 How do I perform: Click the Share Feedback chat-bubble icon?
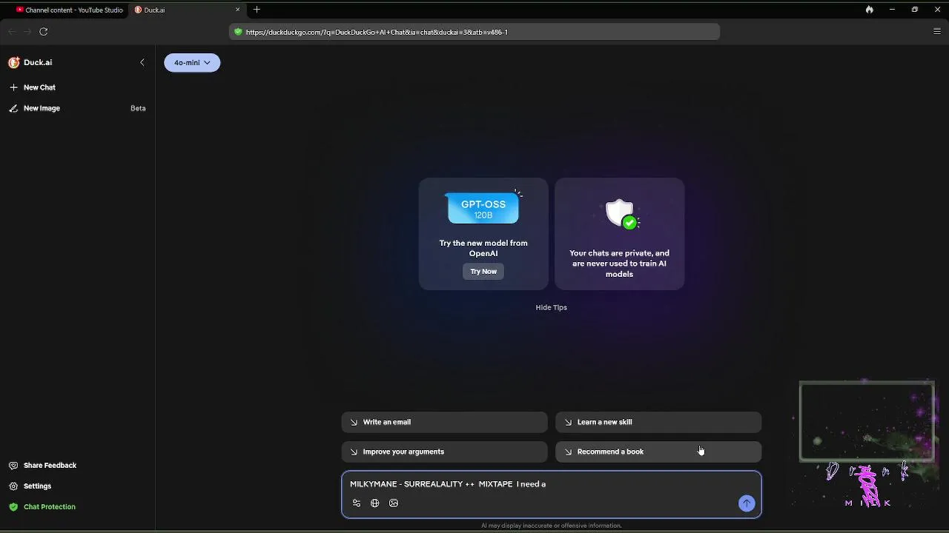[13, 466]
